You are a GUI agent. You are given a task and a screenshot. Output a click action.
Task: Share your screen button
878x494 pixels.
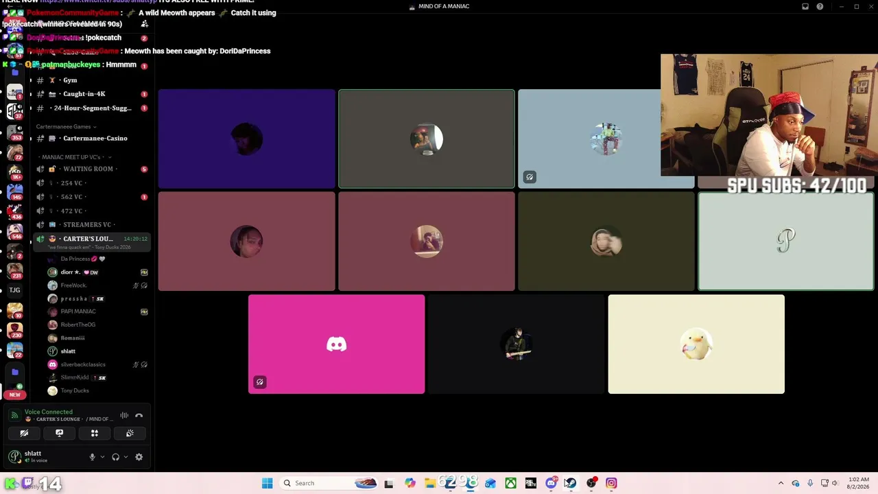pos(59,433)
